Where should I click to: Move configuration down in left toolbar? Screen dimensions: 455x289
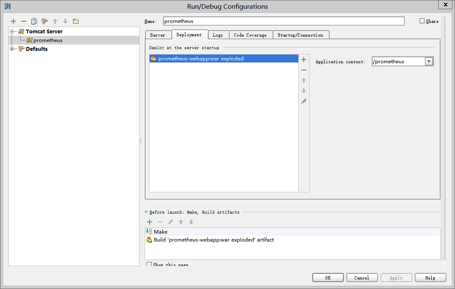[x=65, y=21]
